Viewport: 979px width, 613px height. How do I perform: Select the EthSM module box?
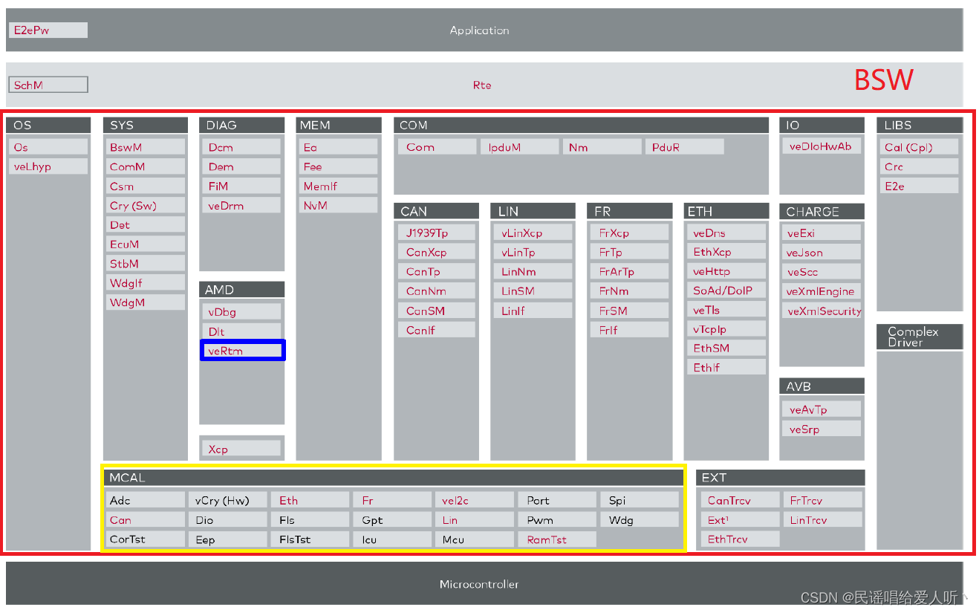[x=726, y=348]
